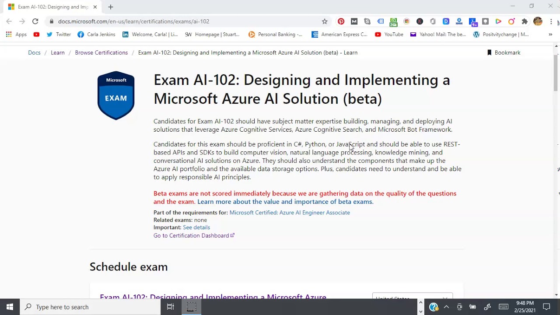The height and width of the screenshot is (315, 560).
Task: Open Browse Certifications breadcrumb
Action: pos(101,52)
